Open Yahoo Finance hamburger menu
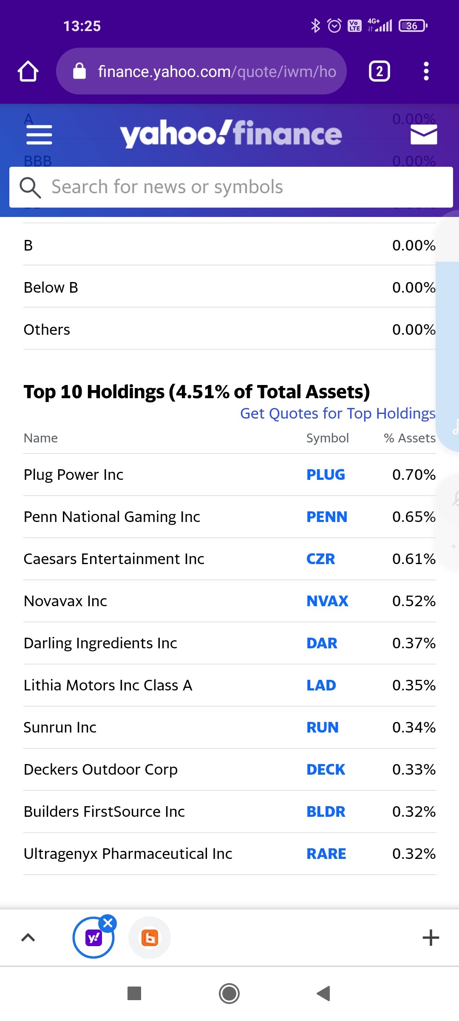Viewport: 459px width, 1021px height. coord(39,135)
